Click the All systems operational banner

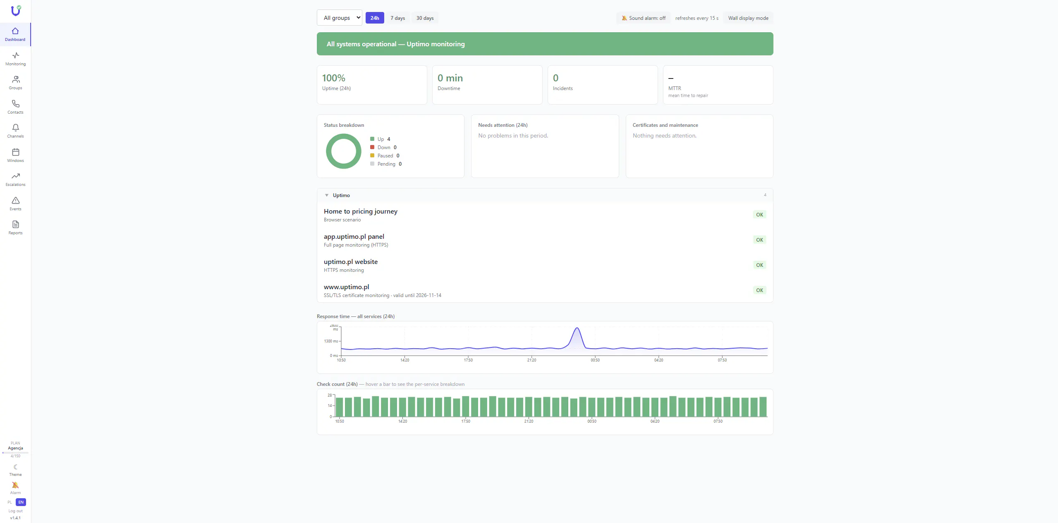[545, 44]
